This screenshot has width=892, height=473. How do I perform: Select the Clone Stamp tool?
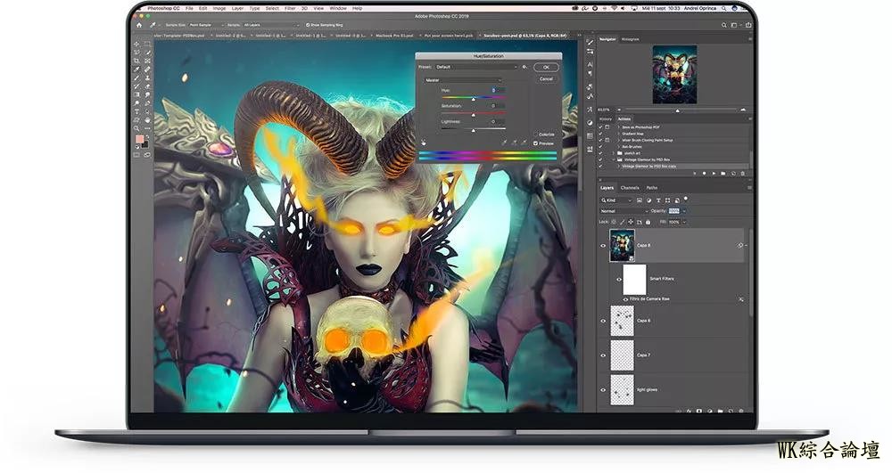pyautogui.click(x=147, y=77)
